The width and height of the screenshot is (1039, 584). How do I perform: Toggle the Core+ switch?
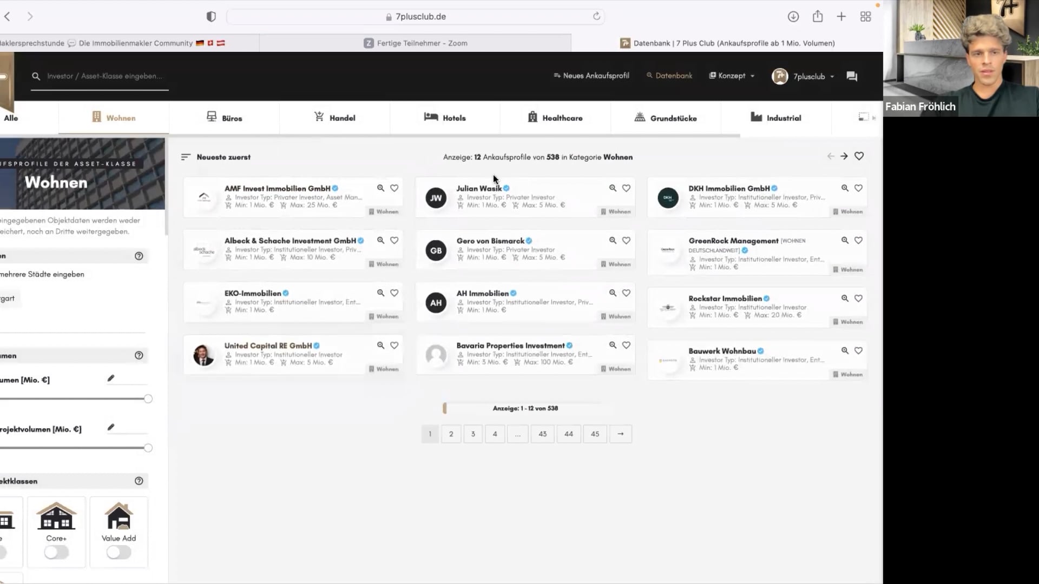click(x=56, y=552)
